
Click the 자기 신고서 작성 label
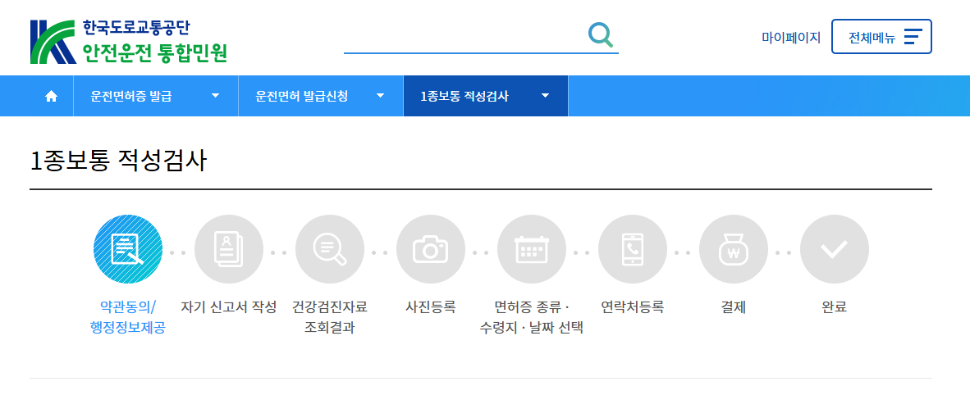pyautogui.click(x=229, y=306)
